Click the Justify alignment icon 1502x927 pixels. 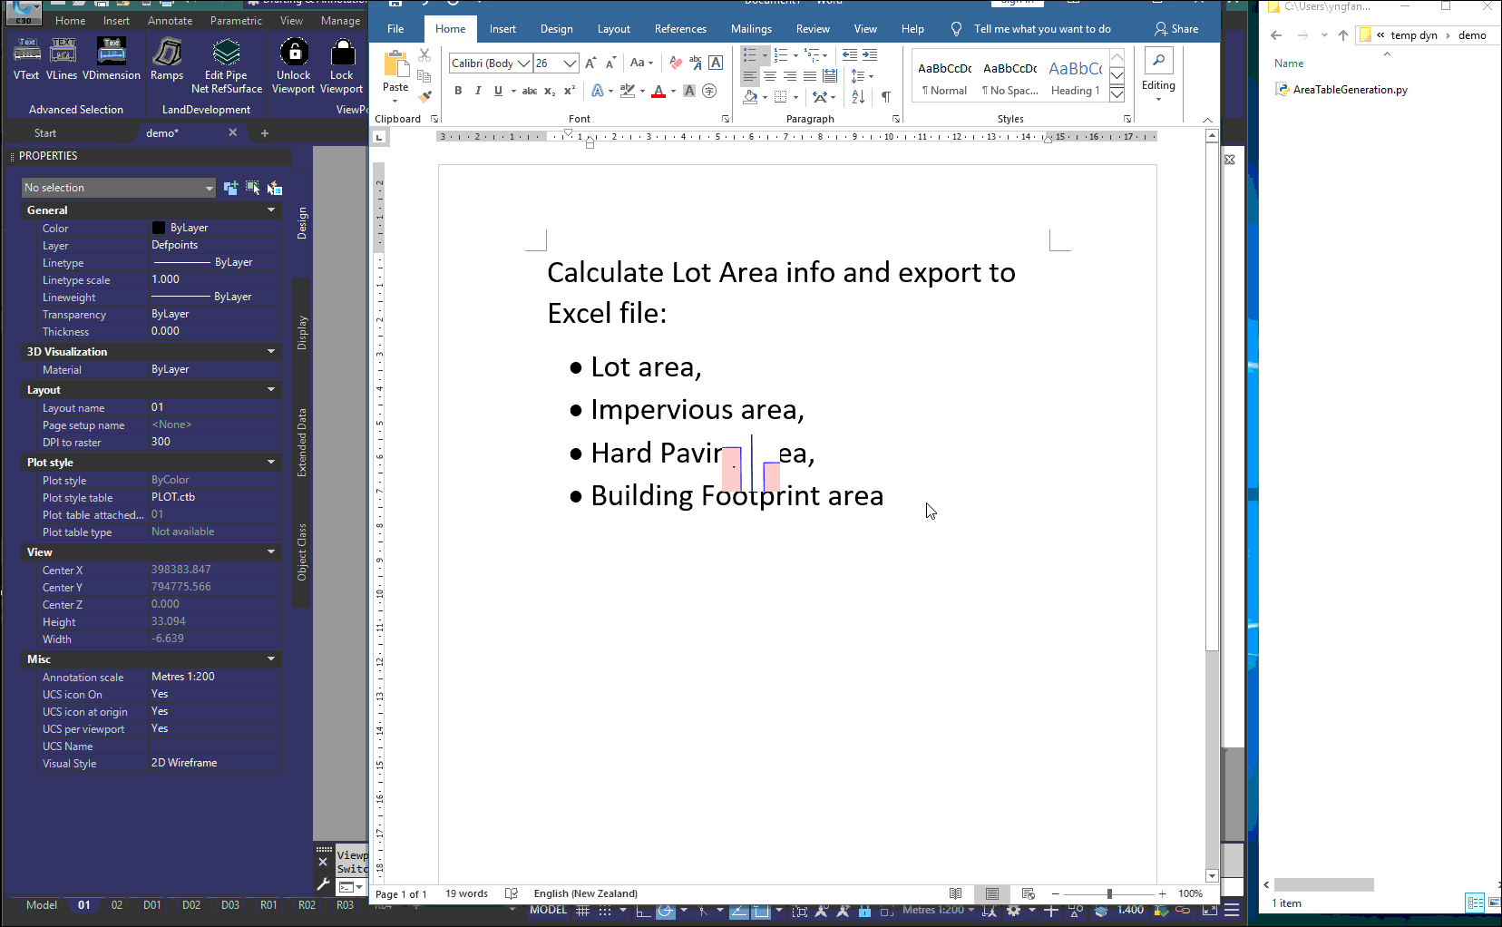[810, 76]
